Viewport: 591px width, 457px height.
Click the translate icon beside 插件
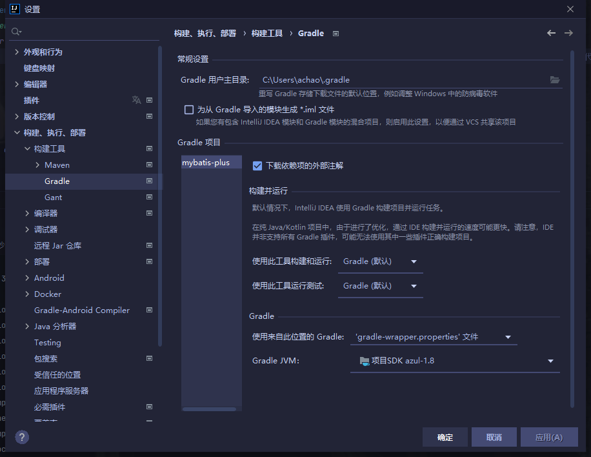click(136, 100)
